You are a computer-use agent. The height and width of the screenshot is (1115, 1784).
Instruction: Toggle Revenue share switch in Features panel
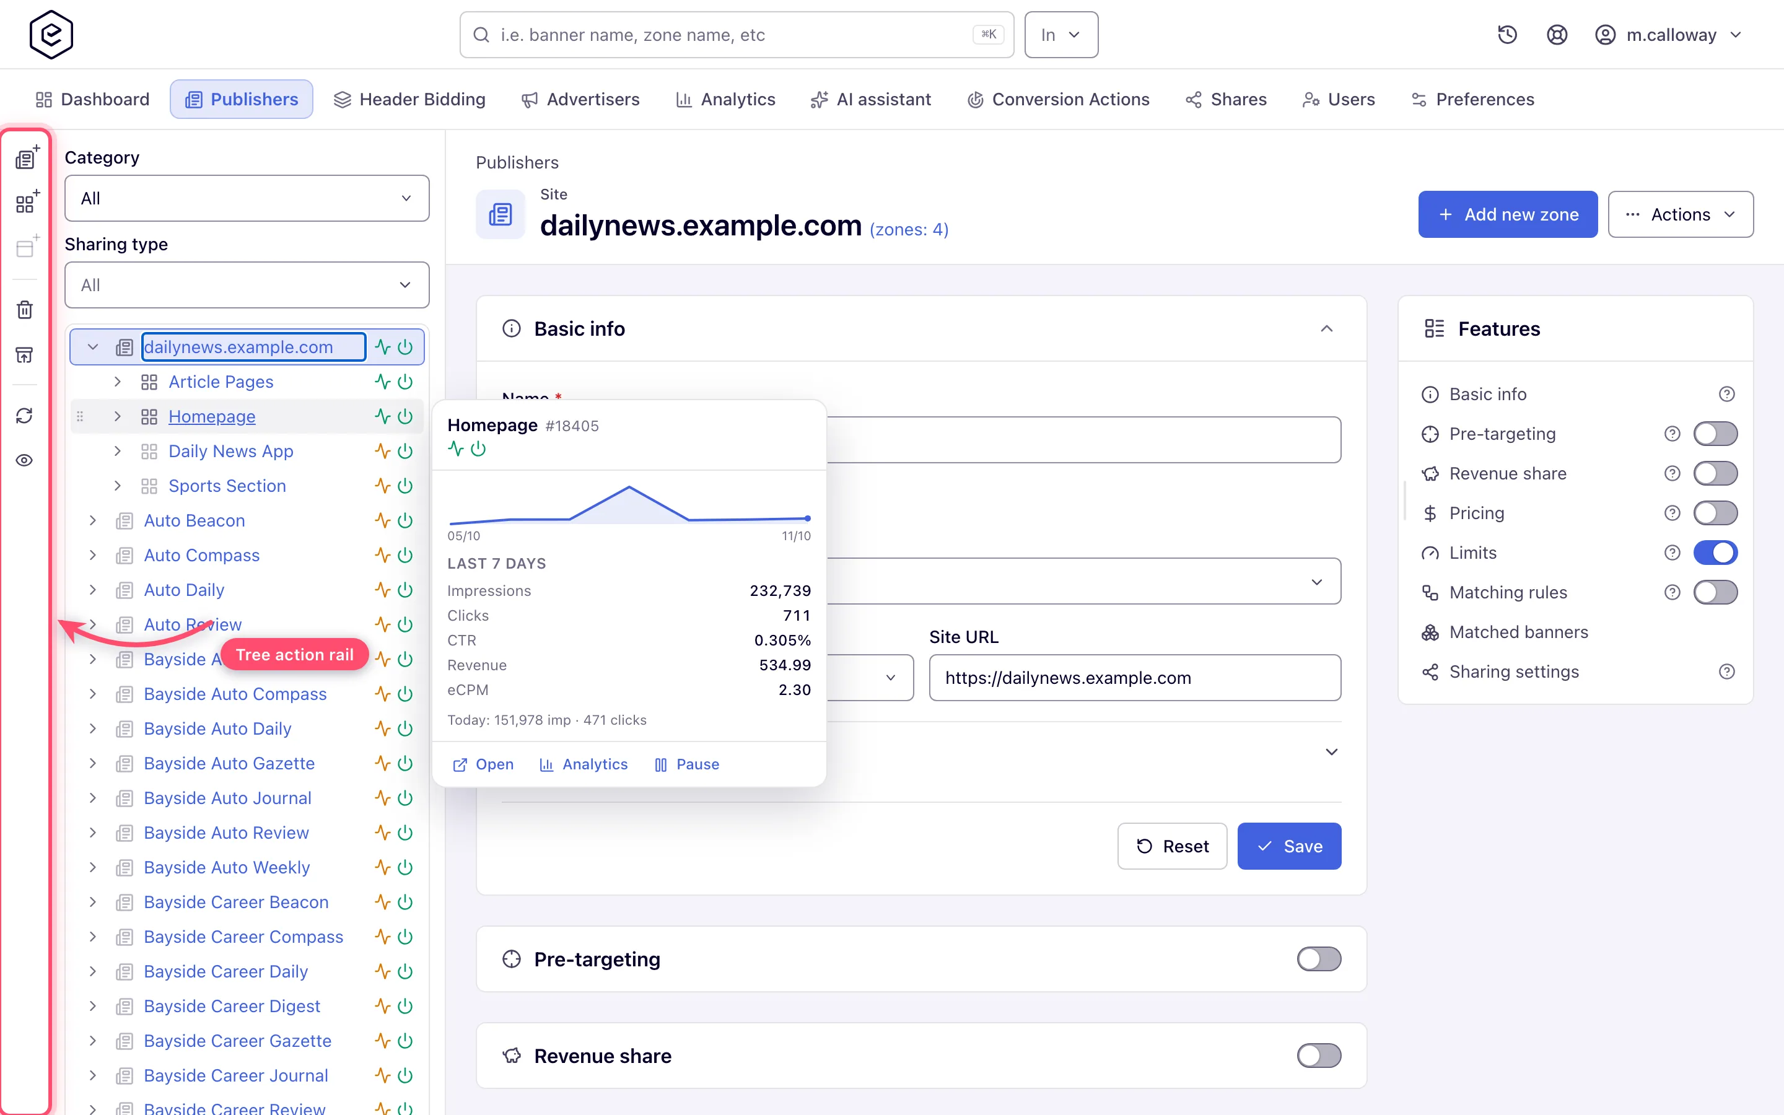point(1715,473)
